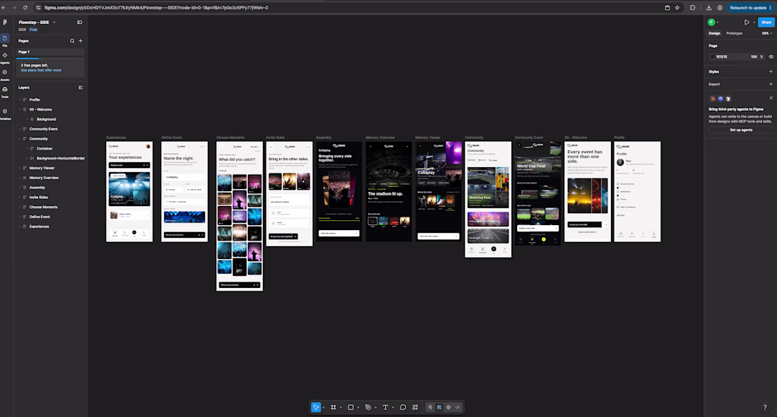Click the page color swatch 1E1E1E
The width and height of the screenshot is (777, 417).
click(713, 57)
